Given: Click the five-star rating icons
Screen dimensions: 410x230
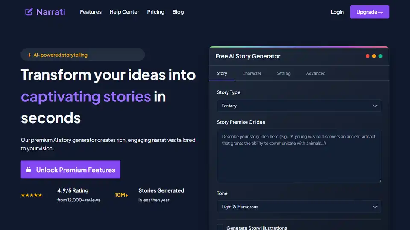Looking at the screenshot, I should (32, 195).
